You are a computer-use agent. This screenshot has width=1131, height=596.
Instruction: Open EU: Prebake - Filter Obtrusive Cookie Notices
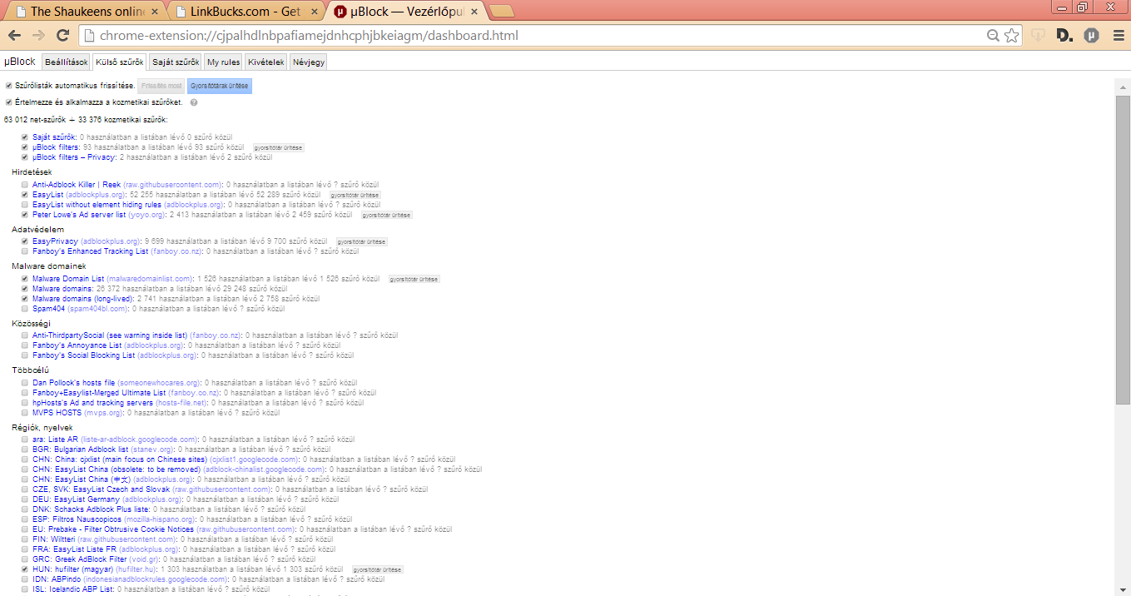pyautogui.click(x=113, y=529)
